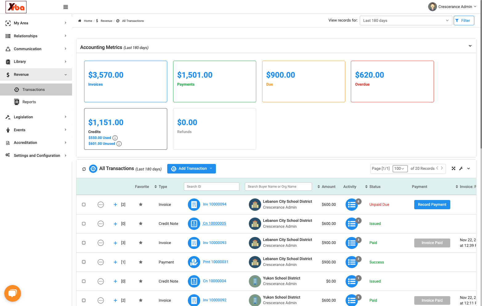
Task: Select the checkbox for Cn 10000004 row
Action: [84, 281]
